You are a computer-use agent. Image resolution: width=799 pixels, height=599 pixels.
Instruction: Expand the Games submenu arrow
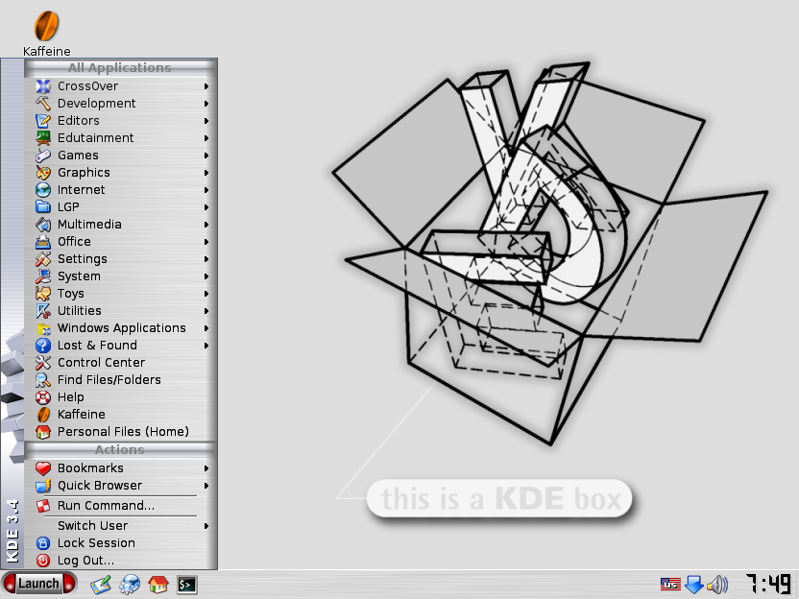206,156
